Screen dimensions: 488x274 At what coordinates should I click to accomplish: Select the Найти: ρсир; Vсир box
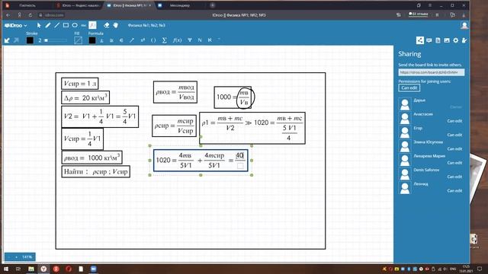click(95, 171)
